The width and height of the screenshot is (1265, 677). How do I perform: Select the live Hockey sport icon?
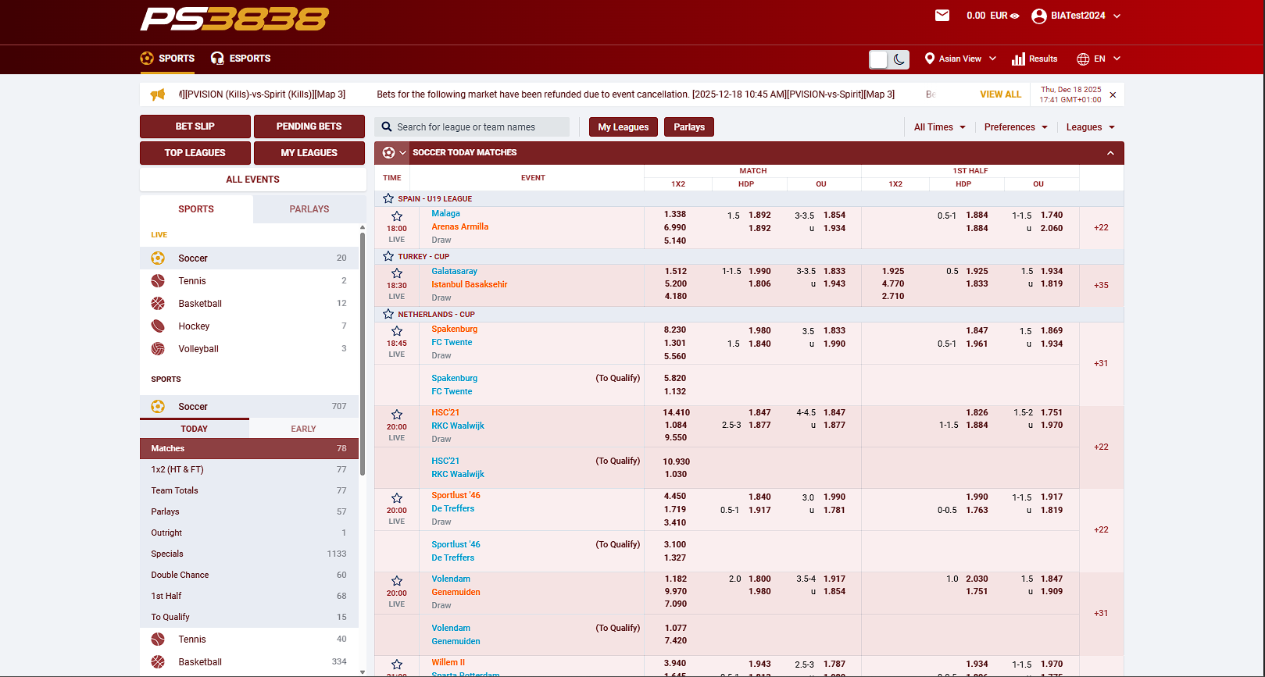tap(158, 326)
